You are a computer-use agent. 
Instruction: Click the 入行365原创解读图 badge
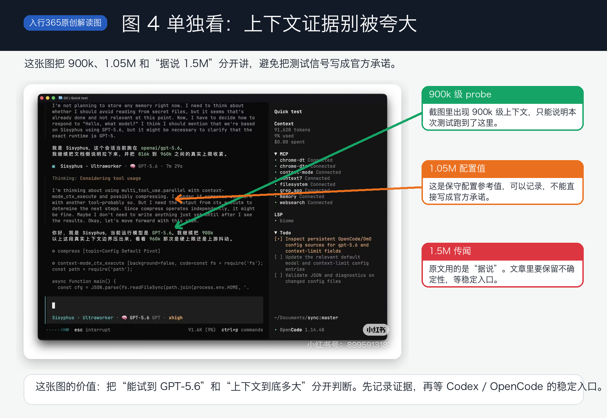click(x=65, y=23)
